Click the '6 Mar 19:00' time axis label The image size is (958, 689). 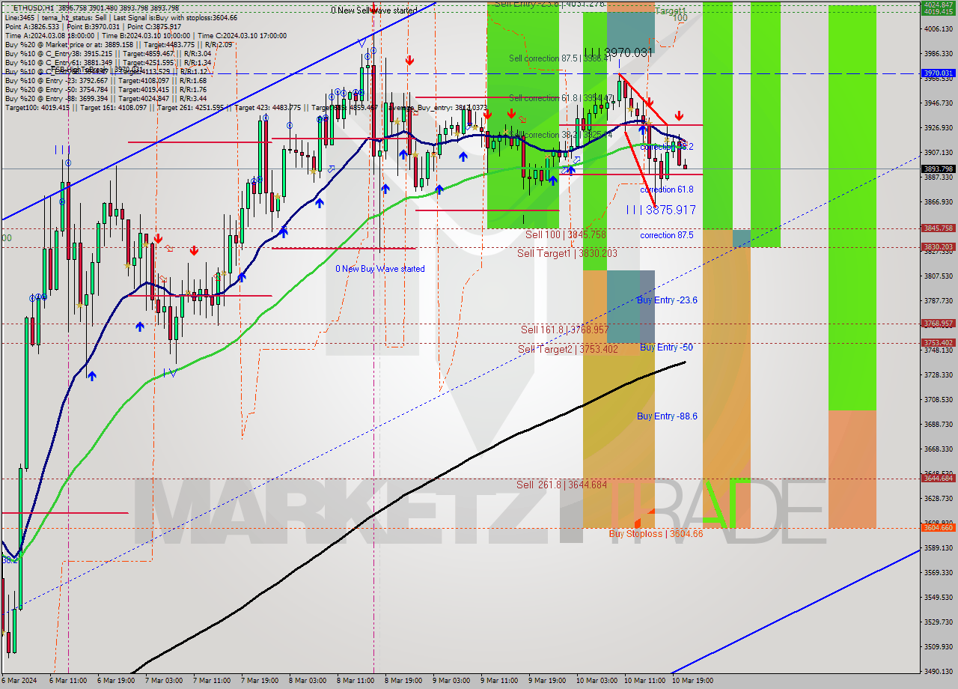pos(117,681)
